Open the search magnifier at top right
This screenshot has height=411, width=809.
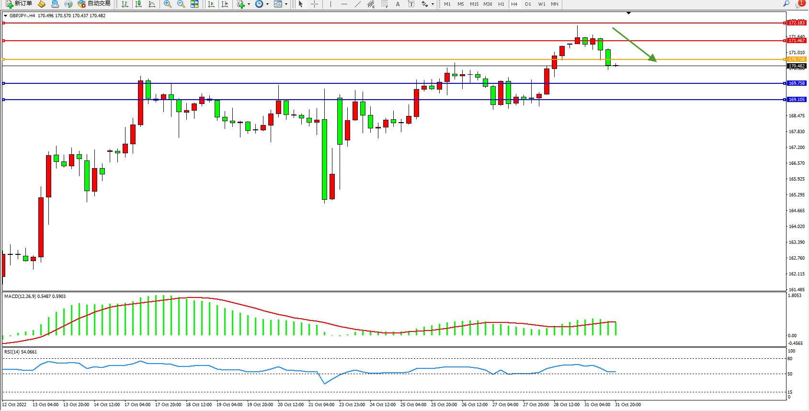coord(786,4)
